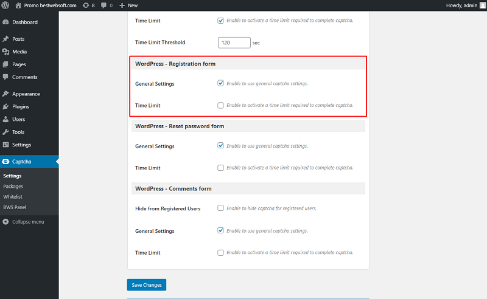Click the Pages icon in sidebar
The width and height of the screenshot is (487, 299).
coord(5,64)
